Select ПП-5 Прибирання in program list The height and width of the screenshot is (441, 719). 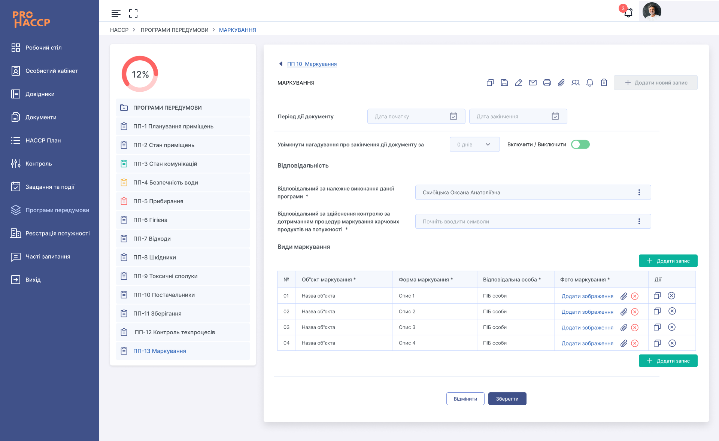[x=158, y=201]
